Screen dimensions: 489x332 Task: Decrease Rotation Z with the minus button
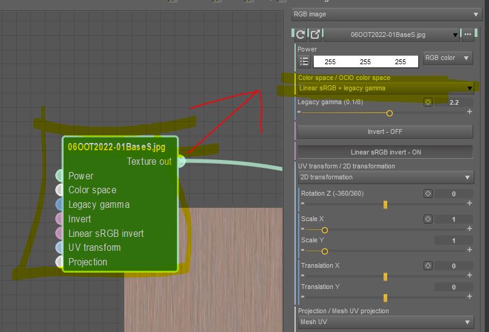coord(302,203)
